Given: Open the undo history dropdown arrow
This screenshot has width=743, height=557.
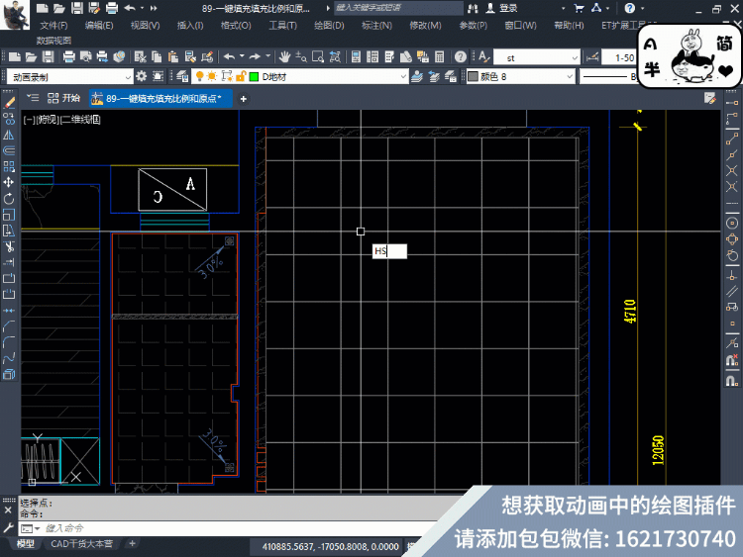Looking at the screenshot, I should pos(242,56).
